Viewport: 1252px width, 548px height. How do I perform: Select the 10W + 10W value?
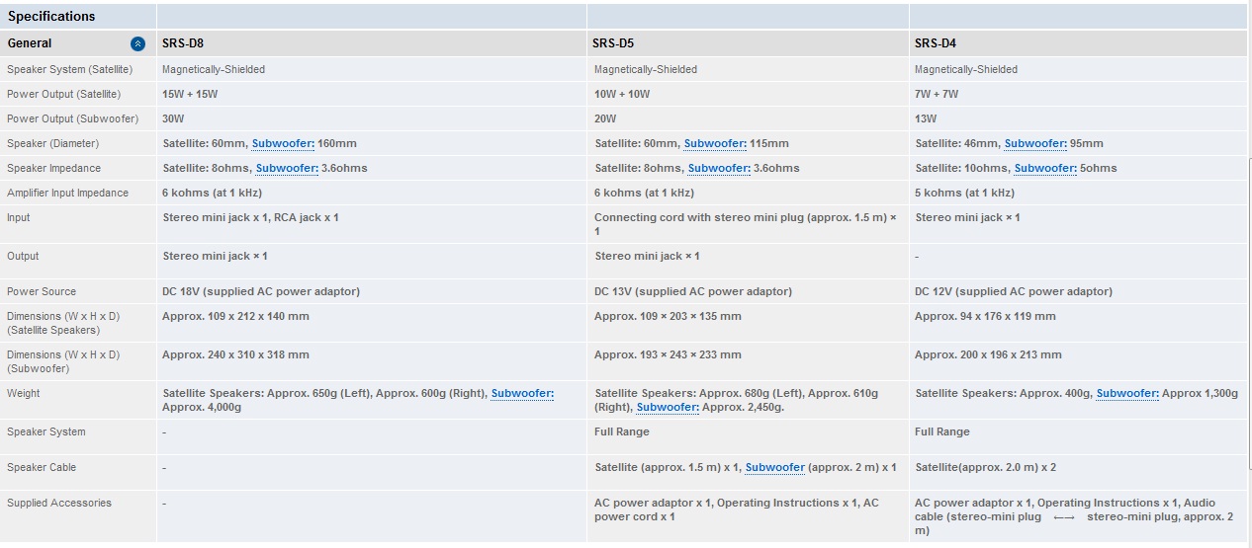pyautogui.click(x=622, y=94)
